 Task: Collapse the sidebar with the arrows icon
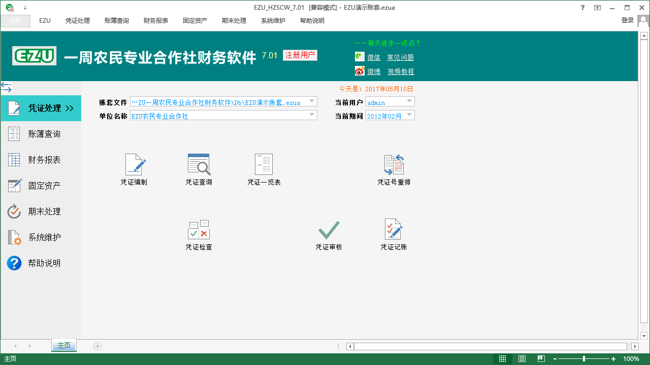point(6,87)
